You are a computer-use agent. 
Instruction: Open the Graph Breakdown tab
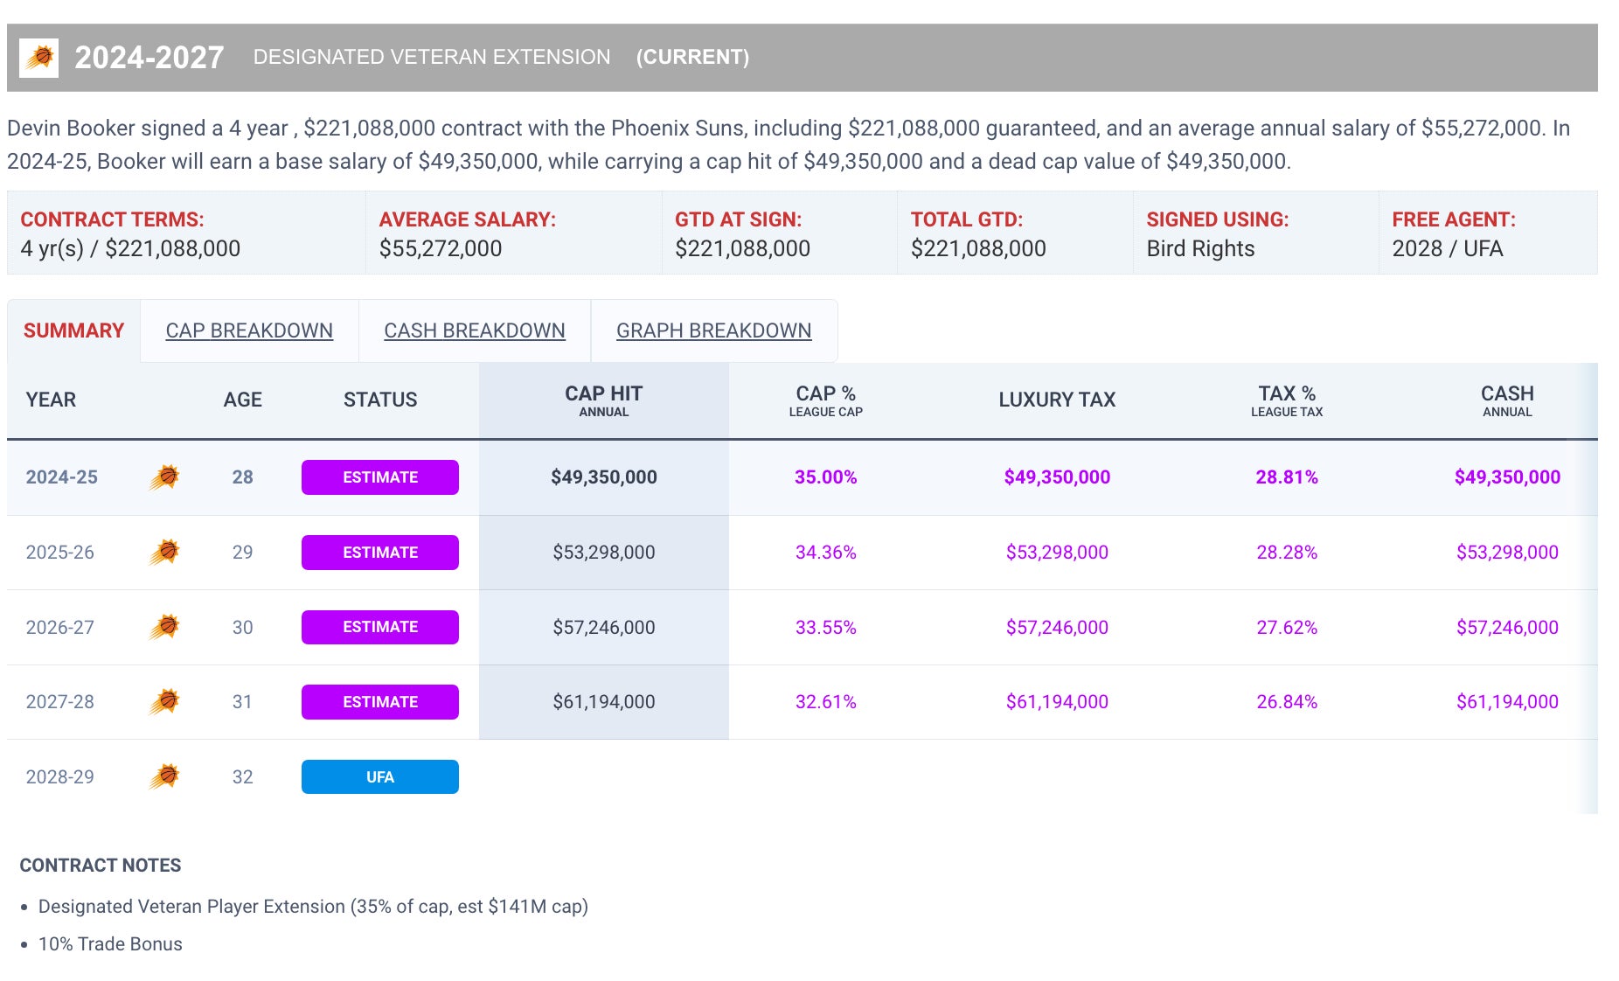[x=713, y=330]
